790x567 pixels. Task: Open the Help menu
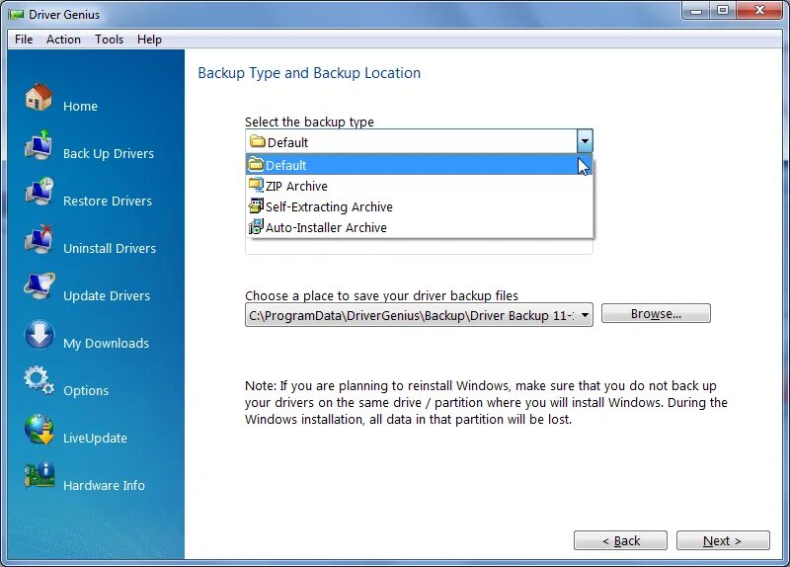coord(149,40)
